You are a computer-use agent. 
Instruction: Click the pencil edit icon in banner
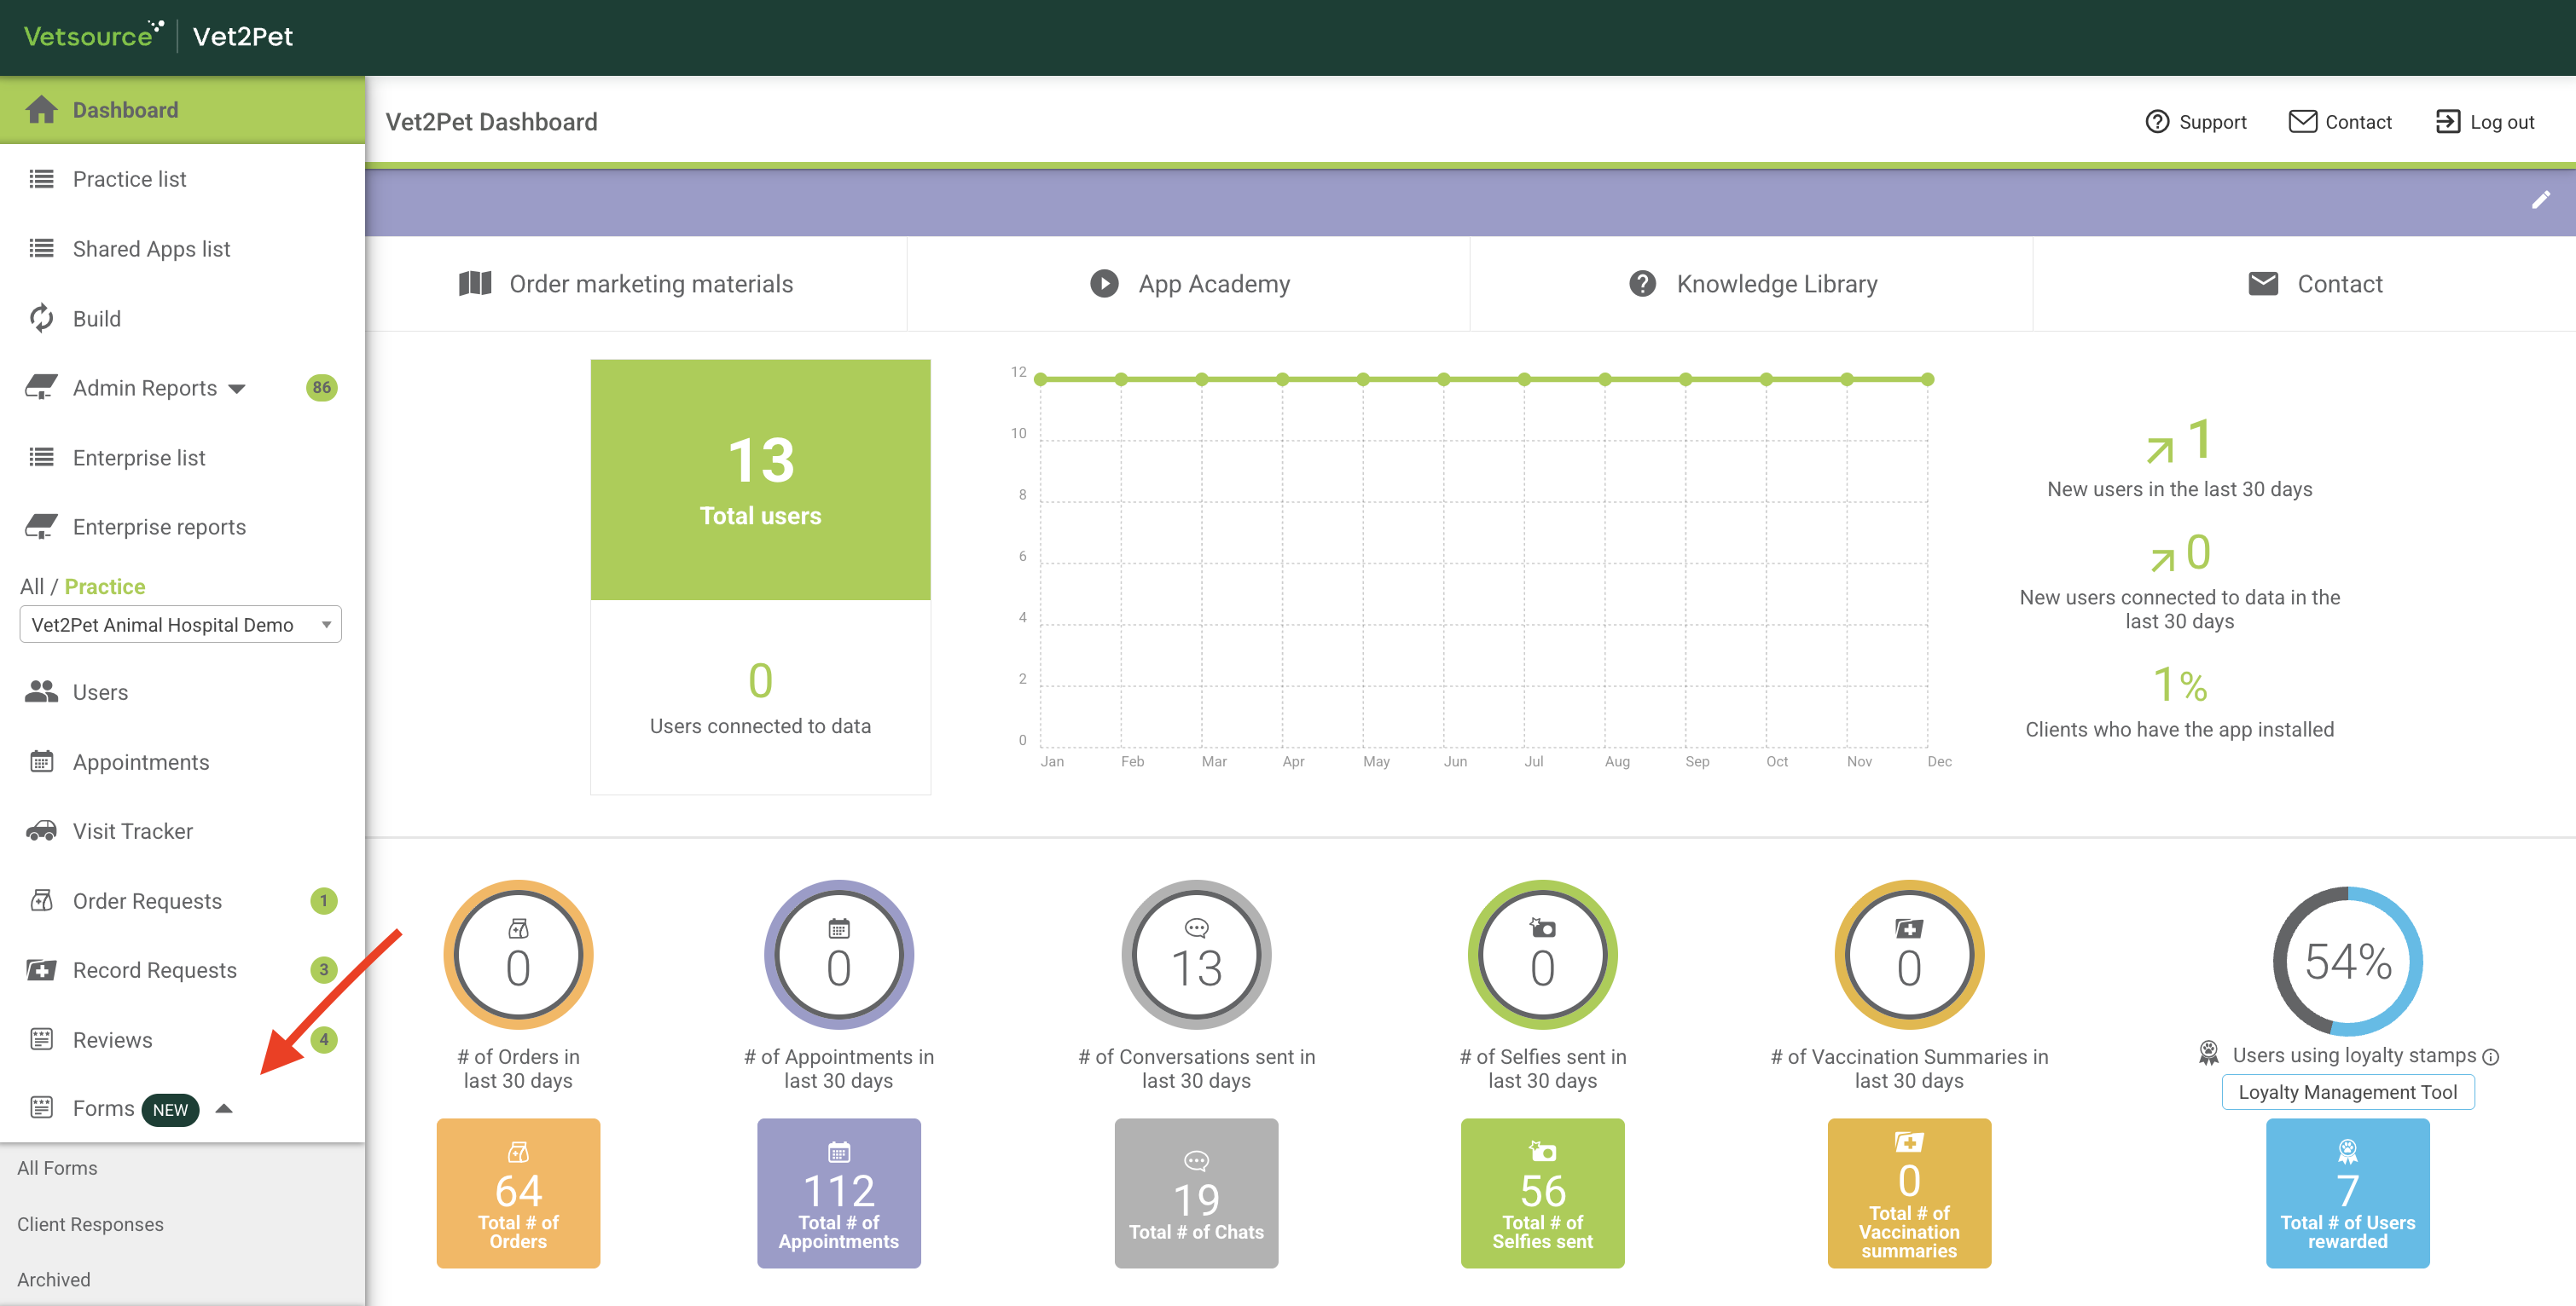coord(2540,199)
